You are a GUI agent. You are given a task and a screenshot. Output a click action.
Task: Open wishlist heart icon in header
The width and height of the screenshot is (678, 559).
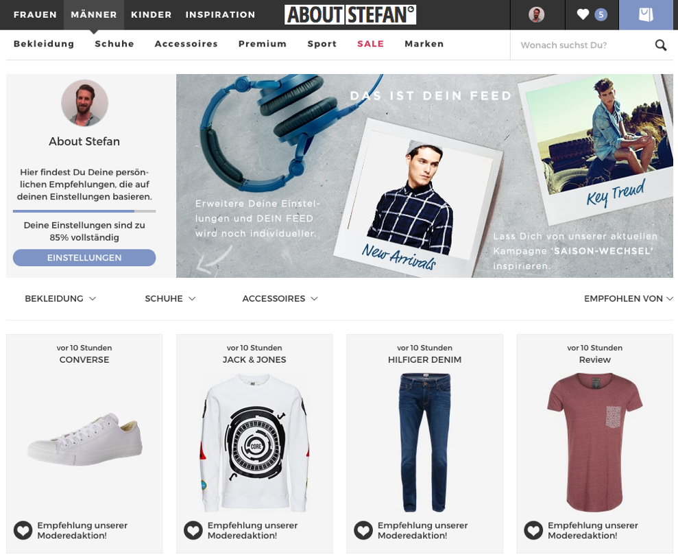[x=583, y=14]
